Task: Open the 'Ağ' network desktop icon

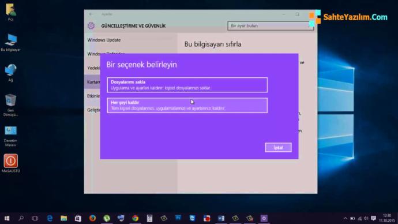Action: tap(10, 73)
